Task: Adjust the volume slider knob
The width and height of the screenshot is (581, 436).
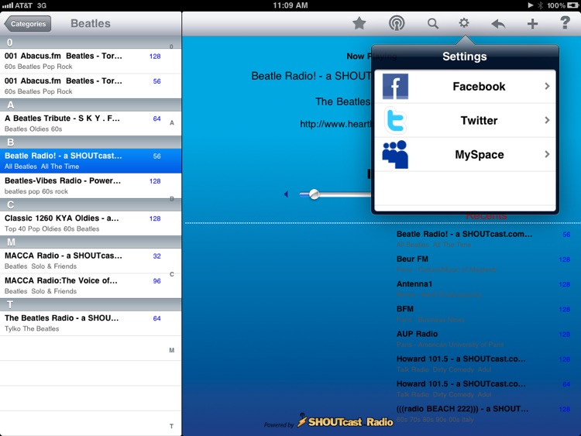Action: [314, 194]
